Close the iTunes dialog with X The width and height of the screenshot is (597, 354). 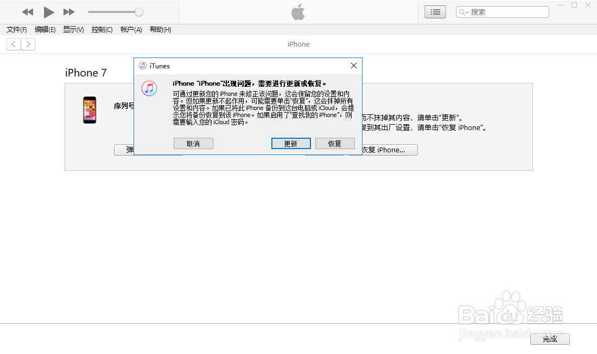(x=354, y=66)
